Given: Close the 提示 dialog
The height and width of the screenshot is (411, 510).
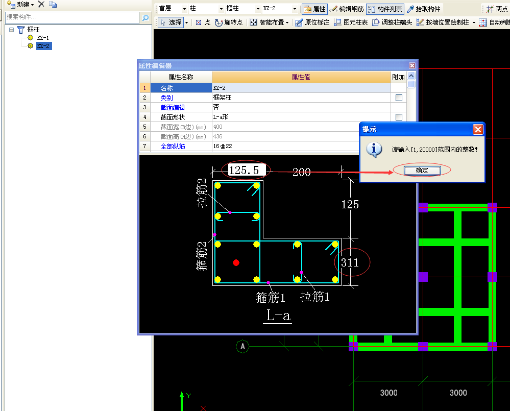Looking at the screenshot, I should pos(478,129).
